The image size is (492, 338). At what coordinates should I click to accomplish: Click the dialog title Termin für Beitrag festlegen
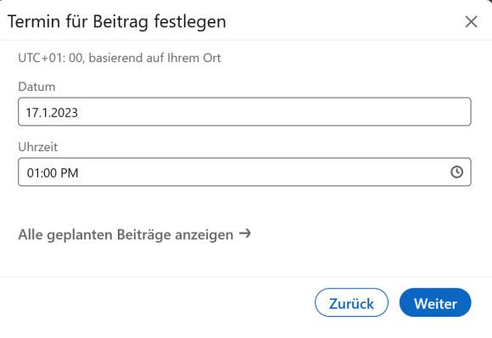click(x=117, y=22)
